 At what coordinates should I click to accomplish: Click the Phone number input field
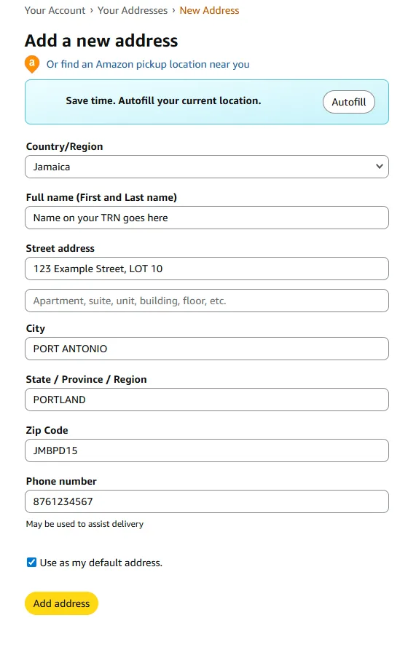(x=206, y=501)
